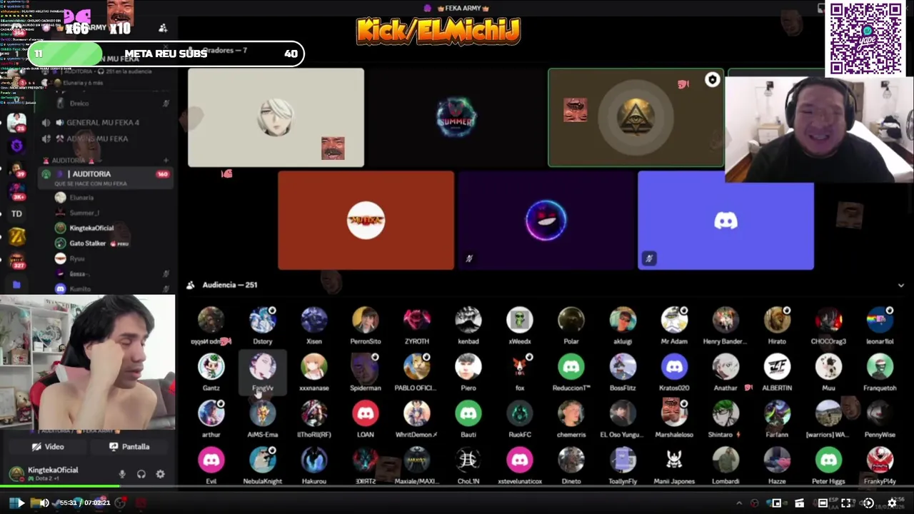914x514 pixels.
Task: Open the server icon with 29 badge
Action: [x=16, y=169]
